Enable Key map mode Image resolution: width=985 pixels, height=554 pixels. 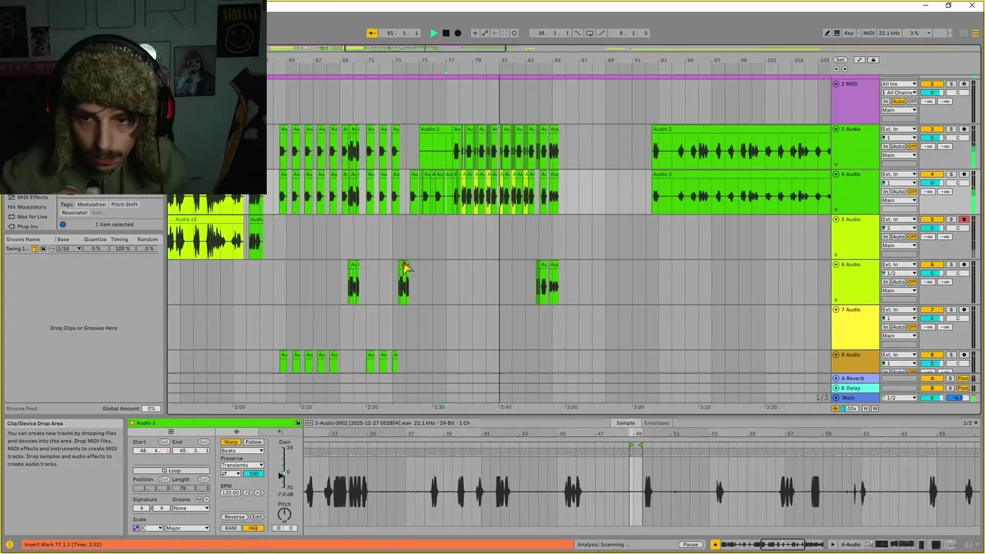pyautogui.click(x=849, y=33)
